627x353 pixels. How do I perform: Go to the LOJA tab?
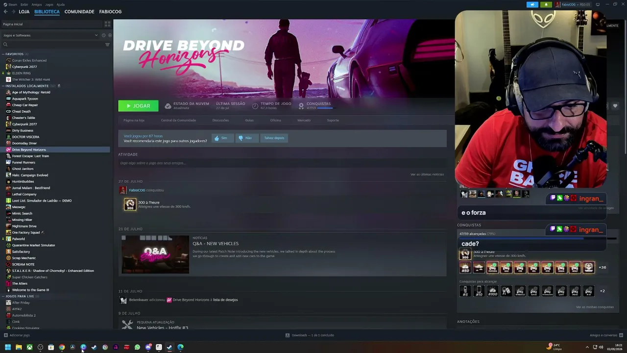(x=24, y=12)
